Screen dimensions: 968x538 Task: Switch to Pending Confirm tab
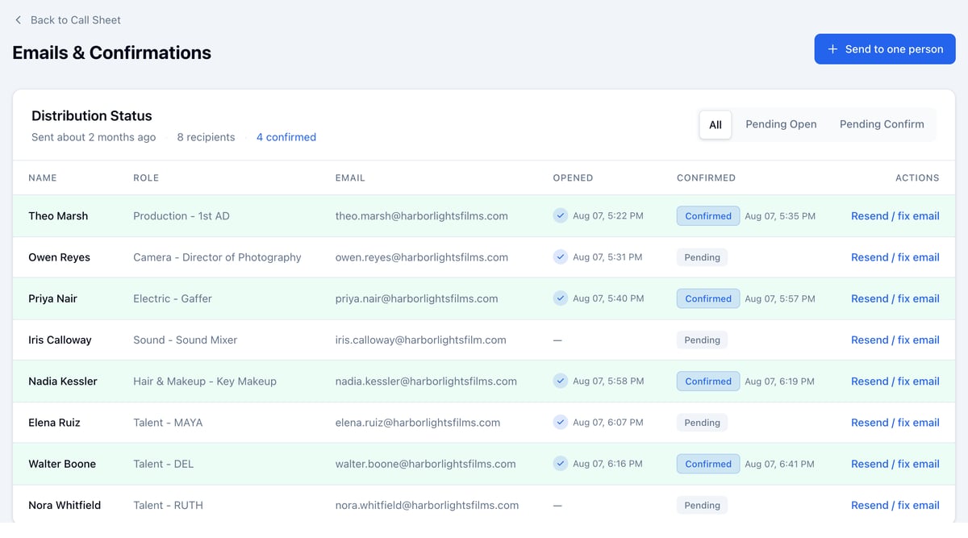click(882, 124)
